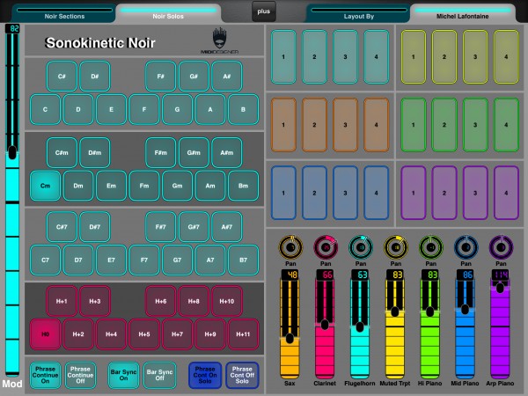Trigger the C# major chord pad
528x396 pixels.
tap(62, 76)
